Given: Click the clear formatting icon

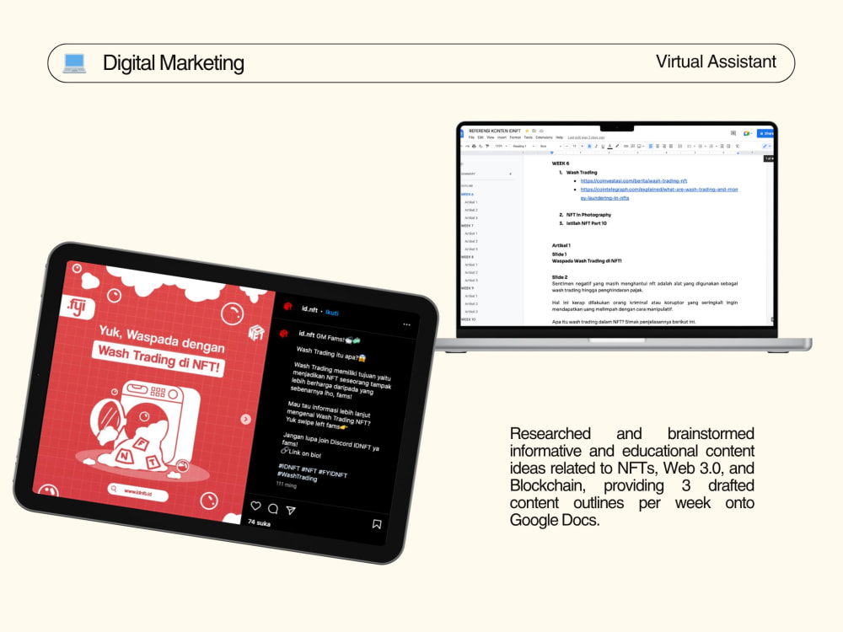Looking at the screenshot, I should point(737,146).
